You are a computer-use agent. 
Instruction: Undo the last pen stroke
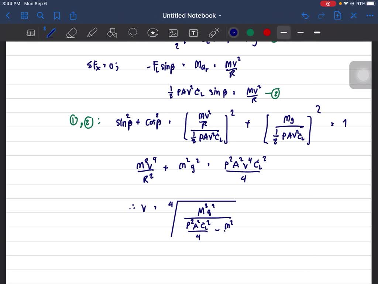tap(305, 16)
